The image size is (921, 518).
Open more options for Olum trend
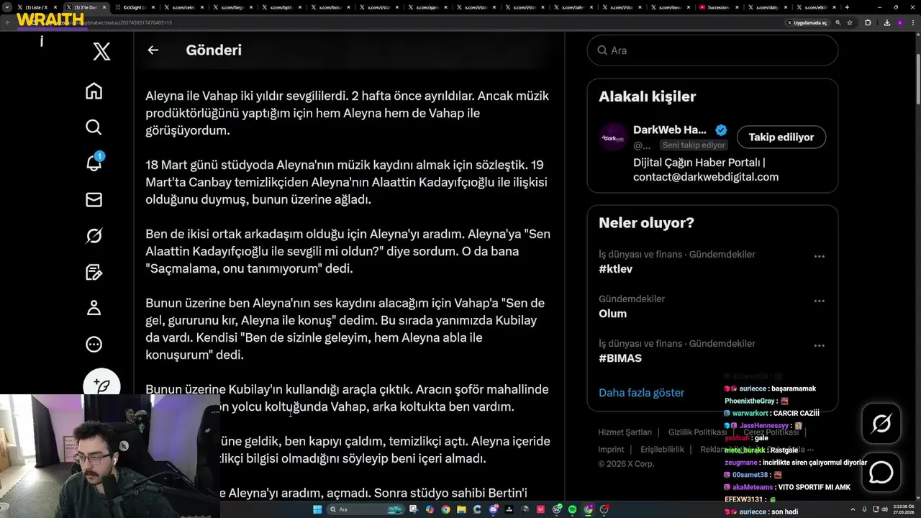coord(819,301)
